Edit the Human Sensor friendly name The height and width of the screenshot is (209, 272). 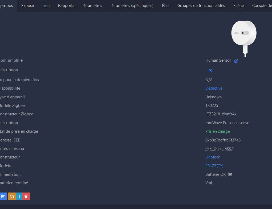point(236,61)
